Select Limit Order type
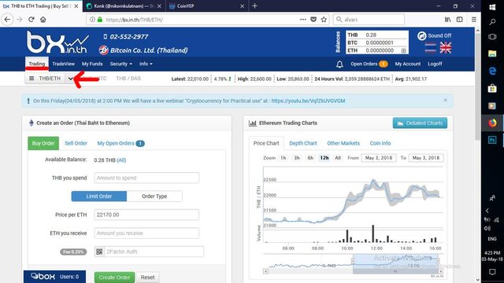The width and height of the screenshot is (504, 283). click(x=99, y=197)
